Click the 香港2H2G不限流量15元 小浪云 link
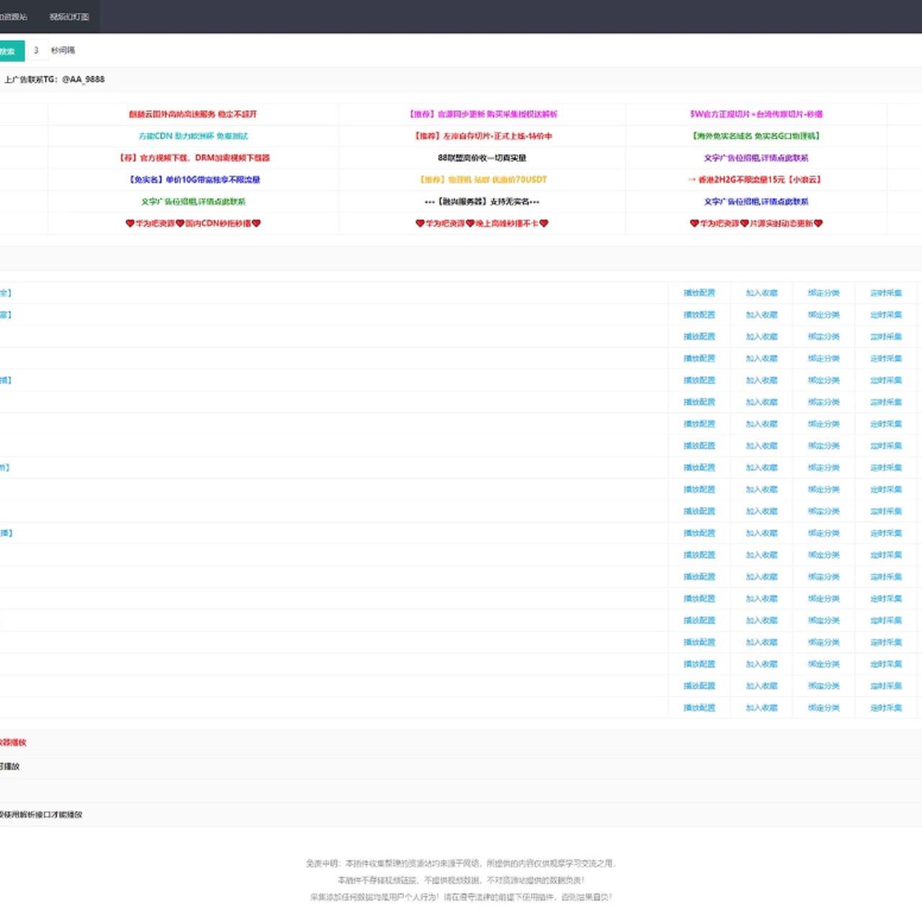The height and width of the screenshot is (922, 922). click(755, 180)
